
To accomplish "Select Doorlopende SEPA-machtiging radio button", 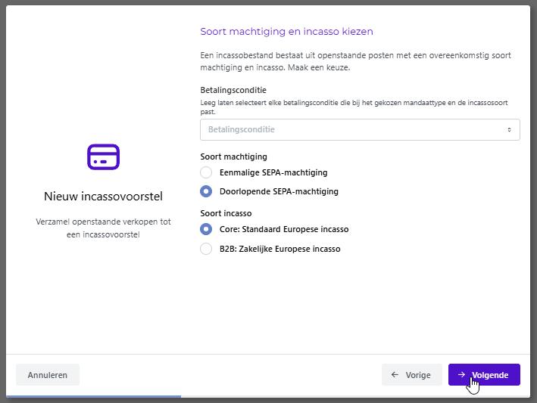I will pyautogui.click(x=206, y=191).
